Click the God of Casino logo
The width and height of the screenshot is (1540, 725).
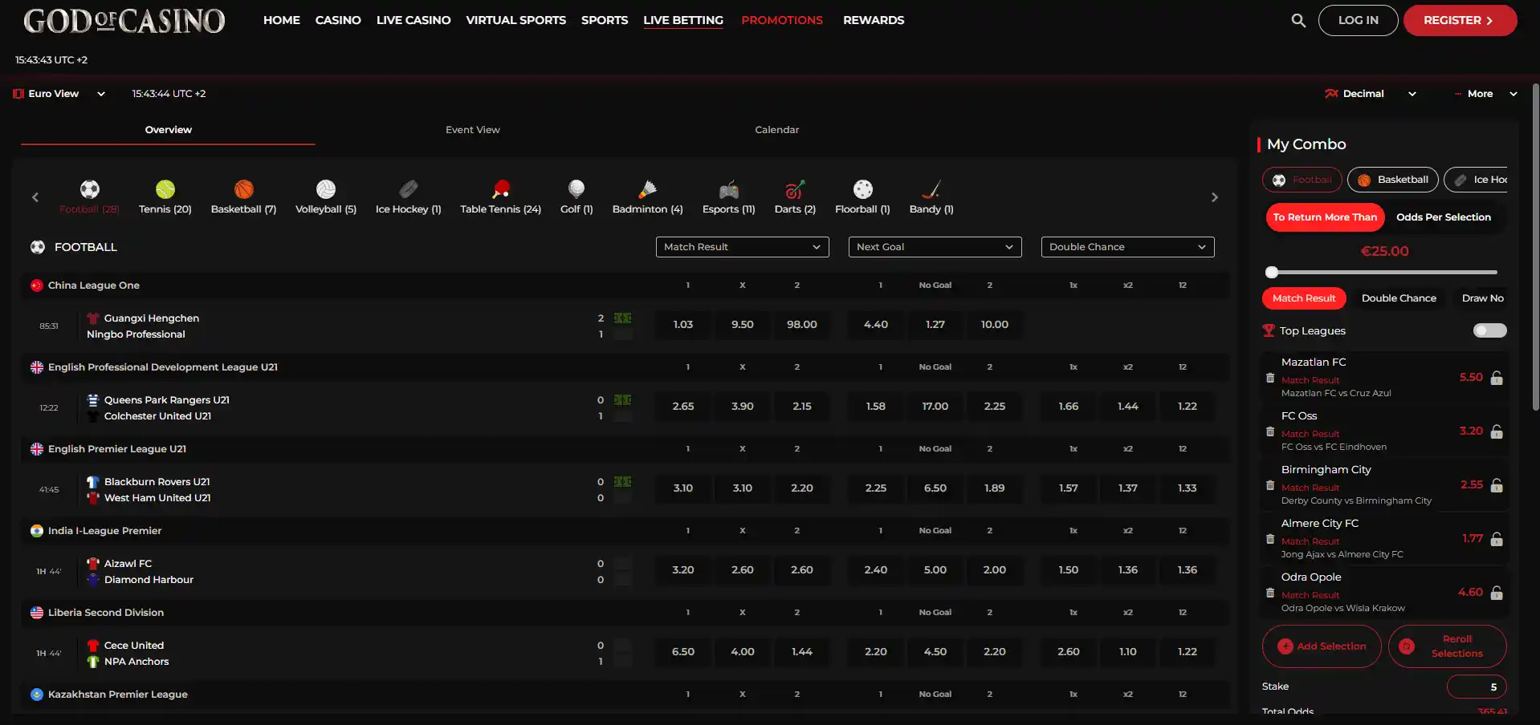124,21
